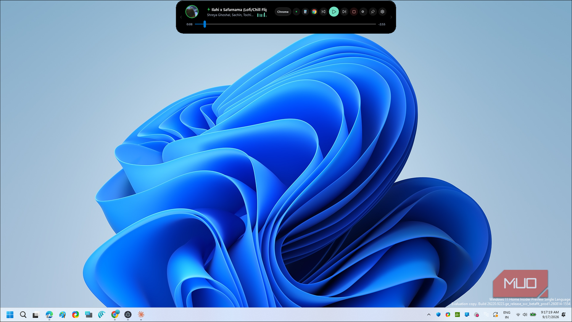Click the Chrome source label button

pos(283,12)
